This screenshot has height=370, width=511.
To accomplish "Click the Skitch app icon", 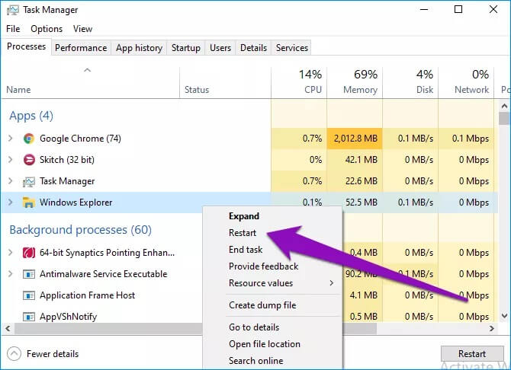I will coord(29,160).
